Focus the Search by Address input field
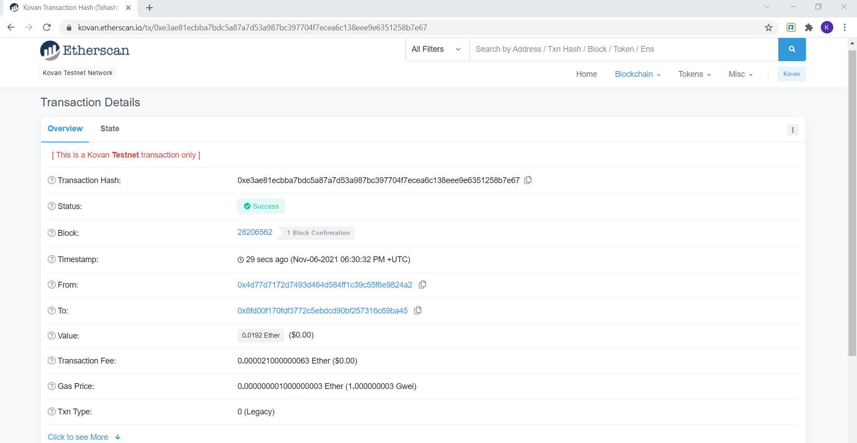Image resolution: width=857 pixels, height=443 pixels. pyautogui.click(x=624, y=49)
